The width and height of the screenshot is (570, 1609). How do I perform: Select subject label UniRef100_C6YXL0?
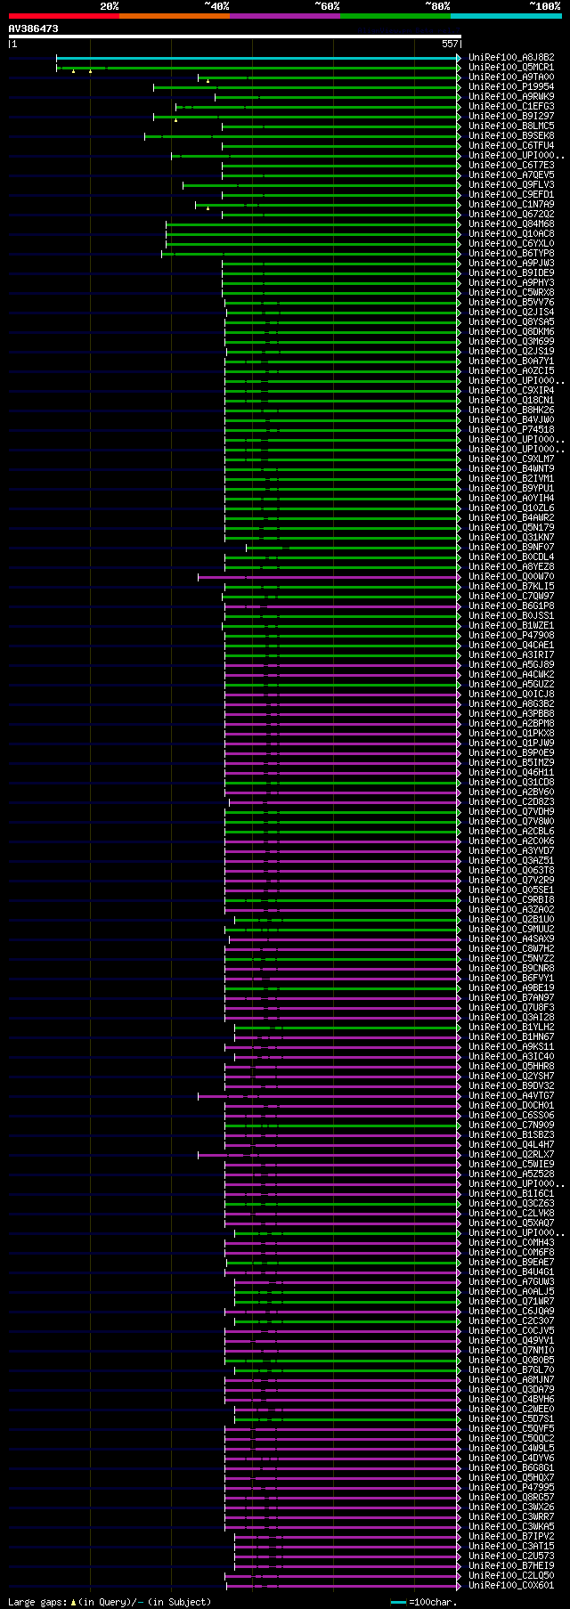(511, 244)
